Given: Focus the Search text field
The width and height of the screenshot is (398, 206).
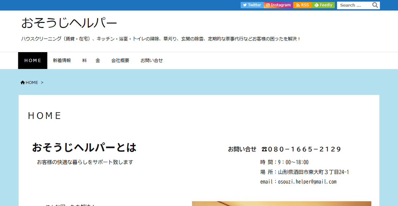Looking at the screenshot, I should pos(354,5).
